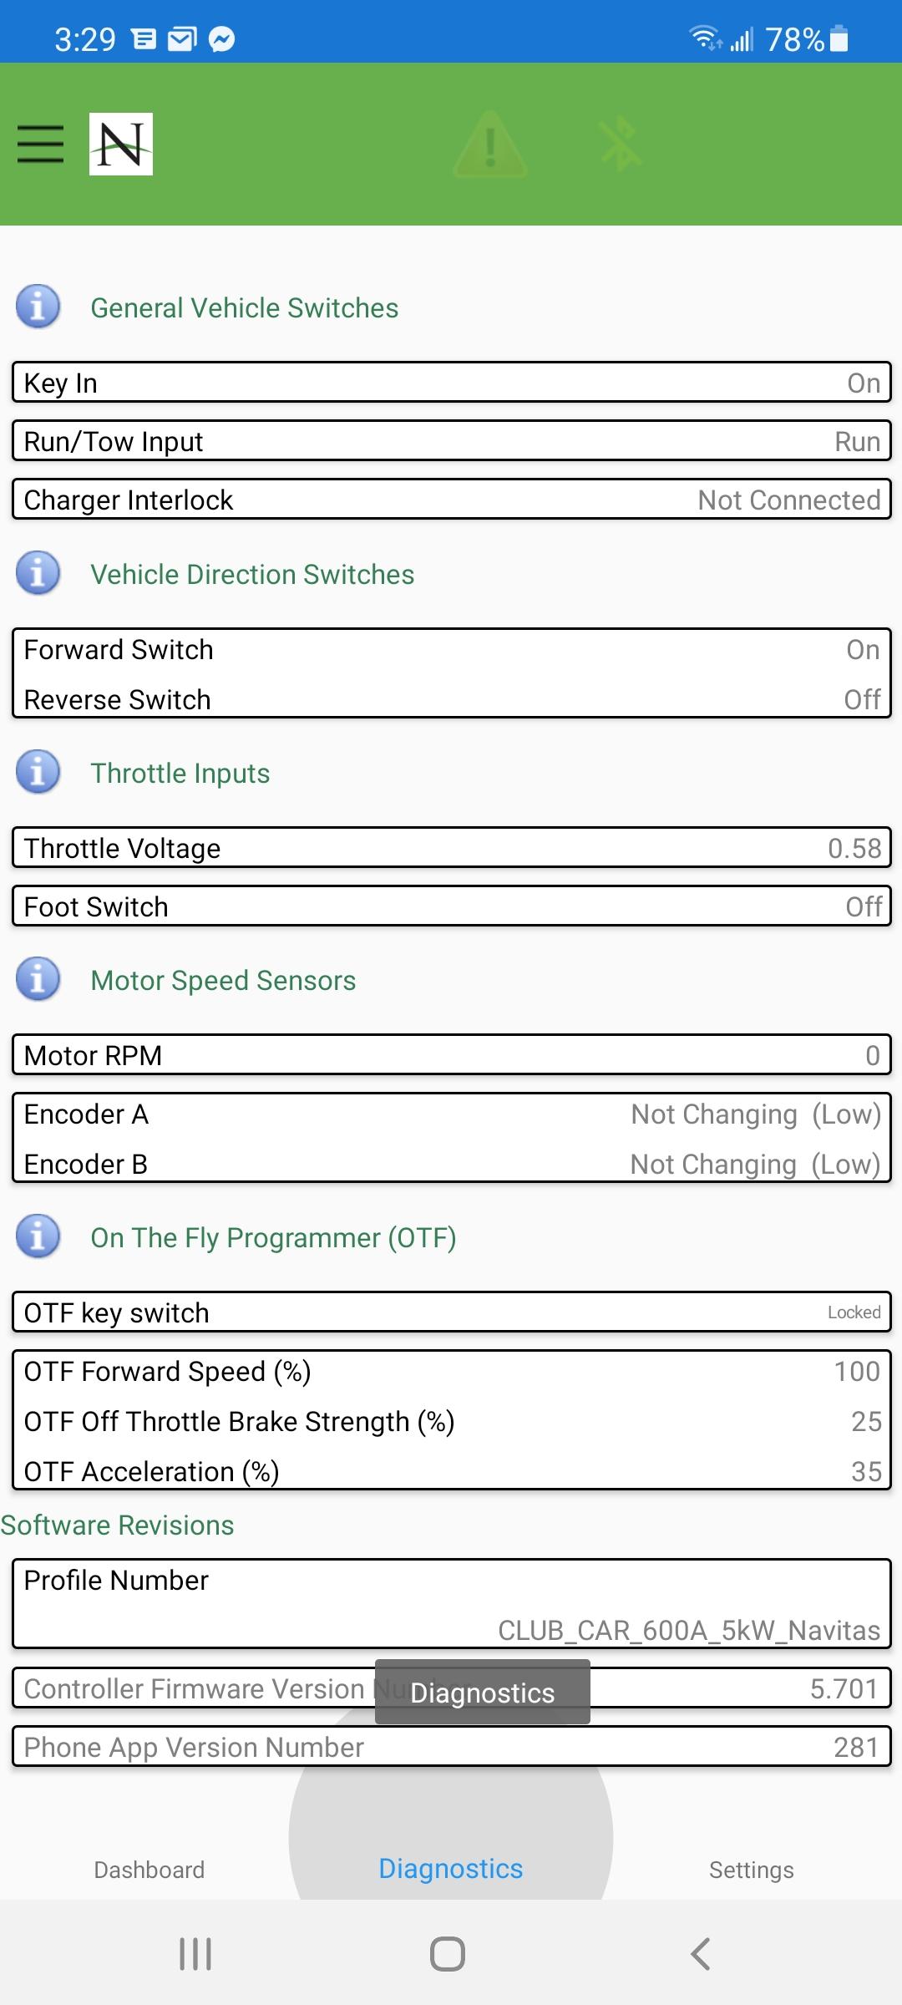Tap the Charger Interlock row
The height and width of the screenshot is (2005, 902).
click(451, 500)
